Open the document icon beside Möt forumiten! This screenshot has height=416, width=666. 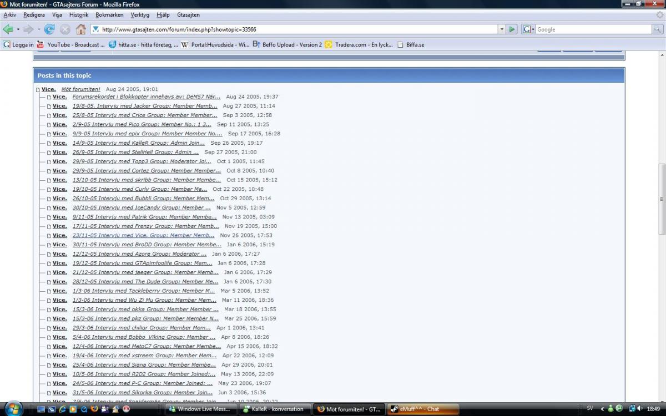point(38,90)
